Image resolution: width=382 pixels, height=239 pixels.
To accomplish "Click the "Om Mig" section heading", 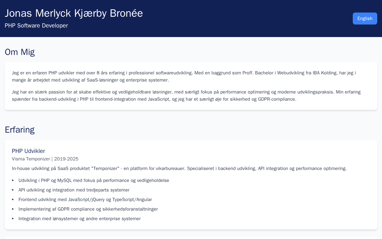I will point(20,52).
